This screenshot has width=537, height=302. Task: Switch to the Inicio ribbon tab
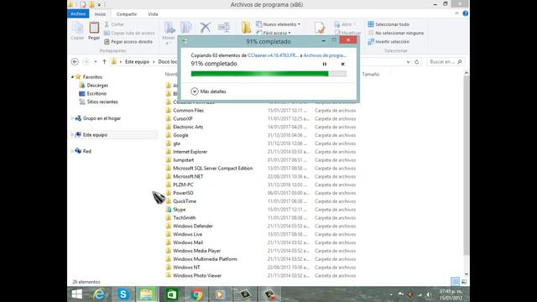tap(100, 14)
